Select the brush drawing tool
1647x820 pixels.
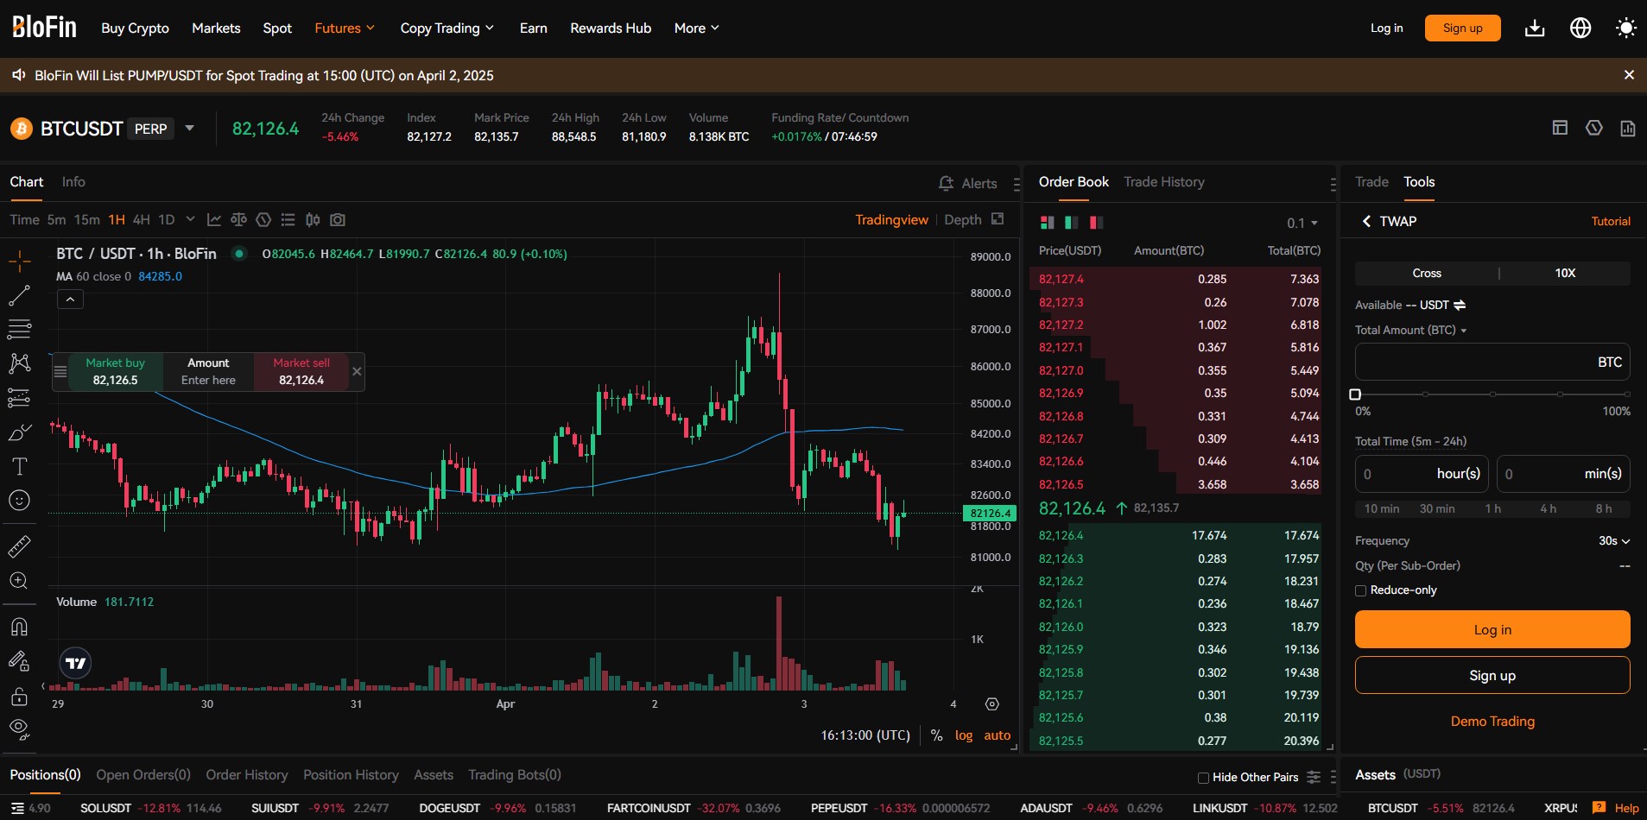(x=19, y=432)
